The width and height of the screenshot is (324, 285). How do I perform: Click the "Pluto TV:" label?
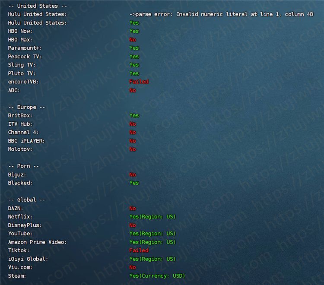22,73
